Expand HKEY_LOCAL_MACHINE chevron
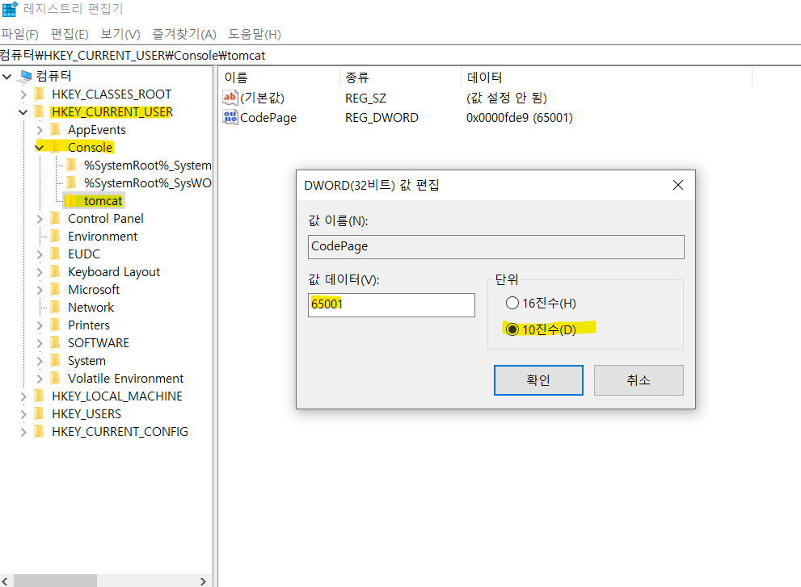Screen dimensions: 801x587 click(x=23, y=396)
